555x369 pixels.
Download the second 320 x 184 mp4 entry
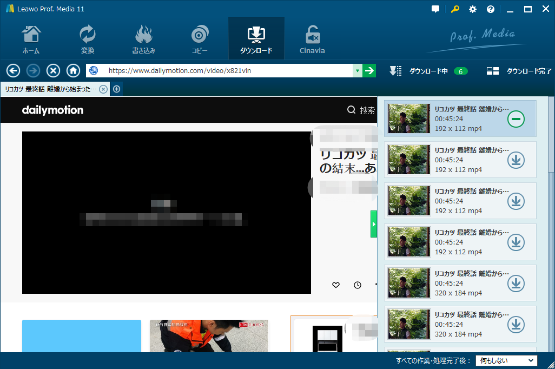pos(516,325)
